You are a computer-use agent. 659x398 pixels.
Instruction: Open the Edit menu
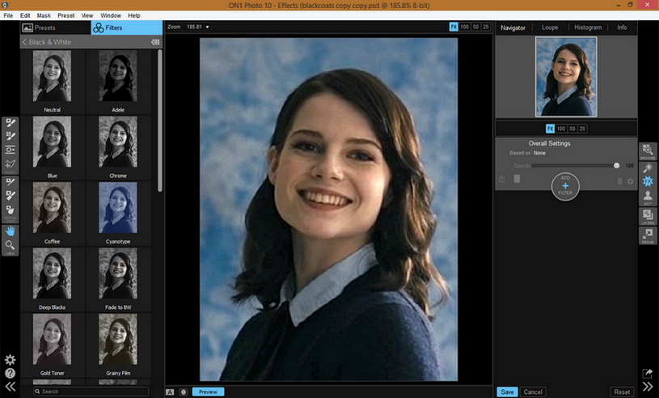pos(25,15)
